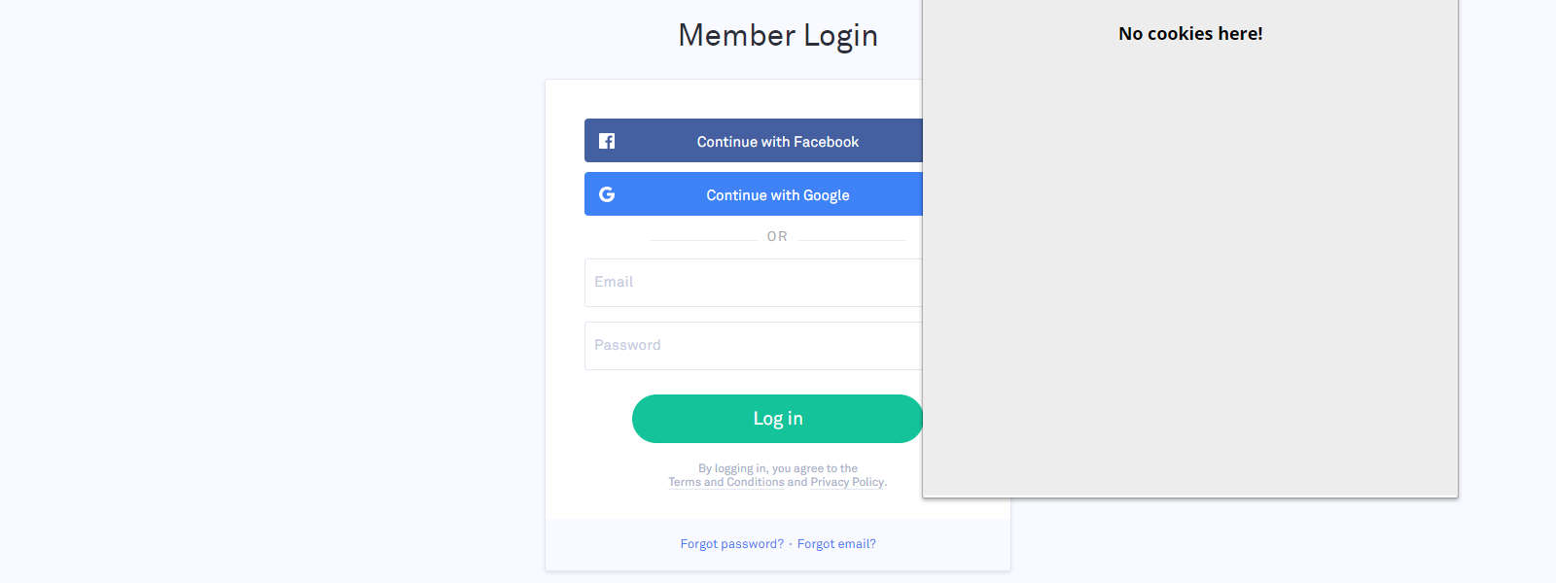This screenshot has width=1556, height=583.
Task: Click the OR divider text
Action: pos(777,236)
